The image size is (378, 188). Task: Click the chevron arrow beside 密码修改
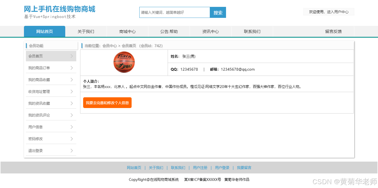pos(72,139)
